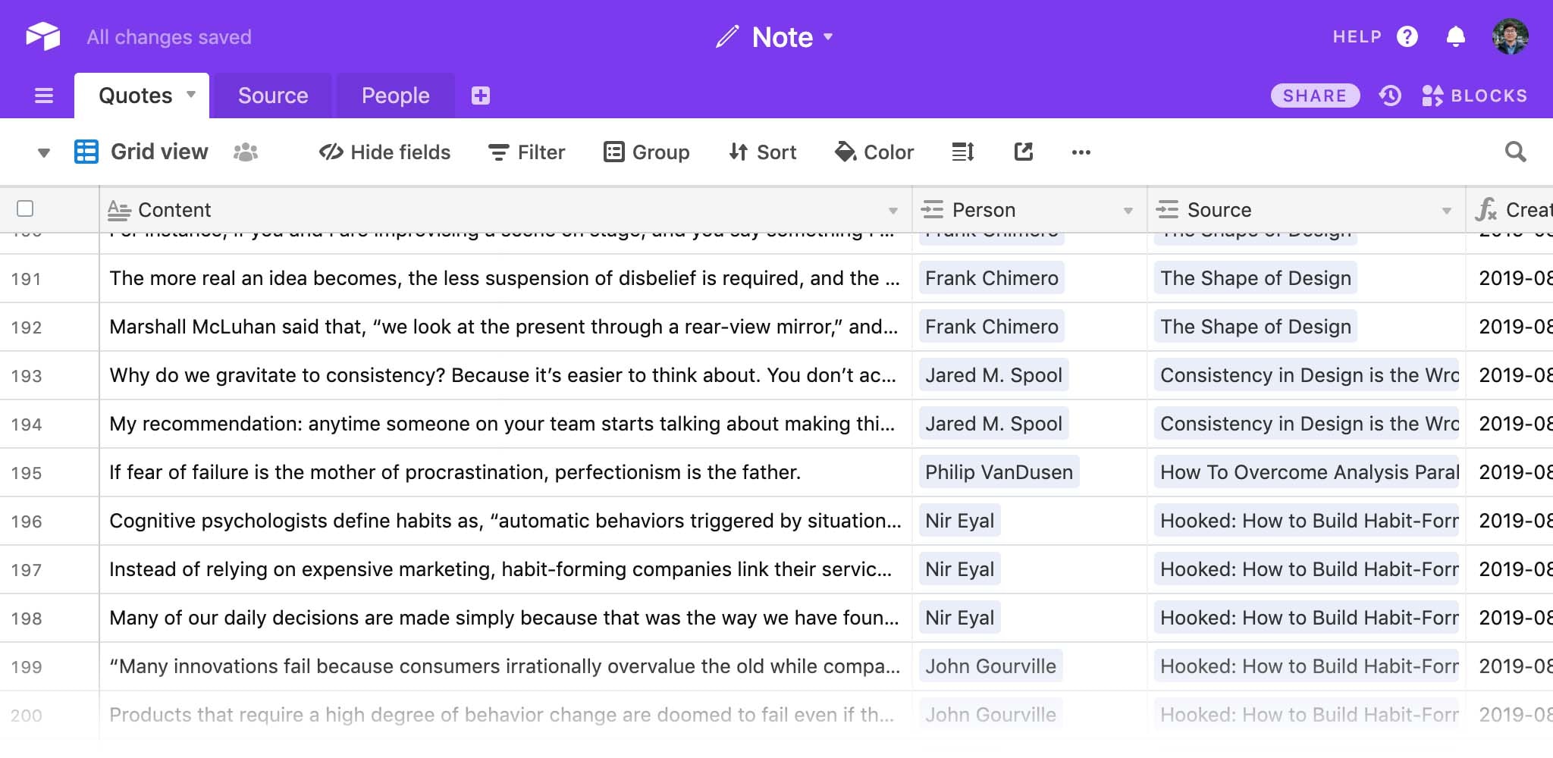Expand the Content column dropdown arrow
This screenshot has height=758, width=1553.
893,211
